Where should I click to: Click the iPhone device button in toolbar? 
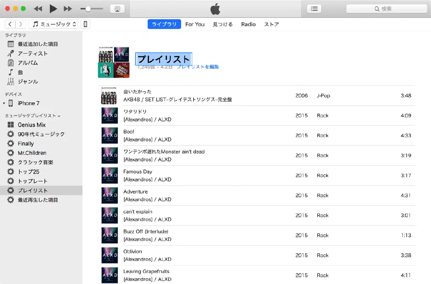[85, 24]
